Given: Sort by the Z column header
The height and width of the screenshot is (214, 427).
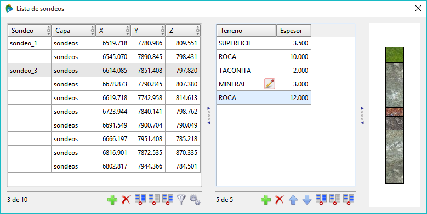Looking at the screenshot, I should (x=183, y=31).
